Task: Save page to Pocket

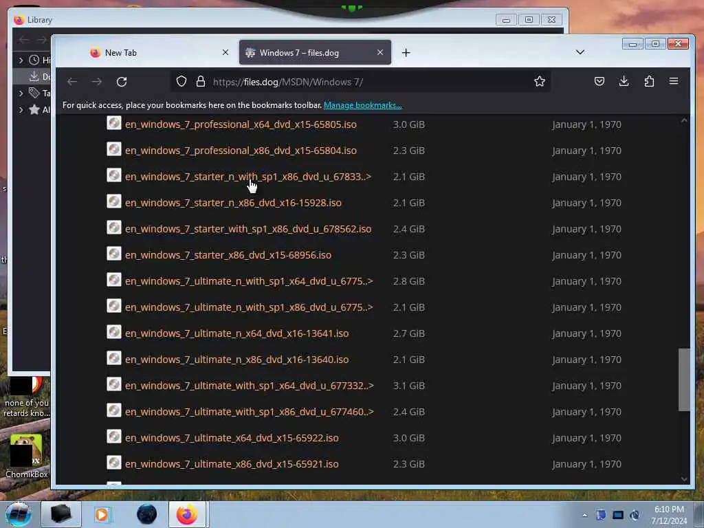Action: [599, 81]
